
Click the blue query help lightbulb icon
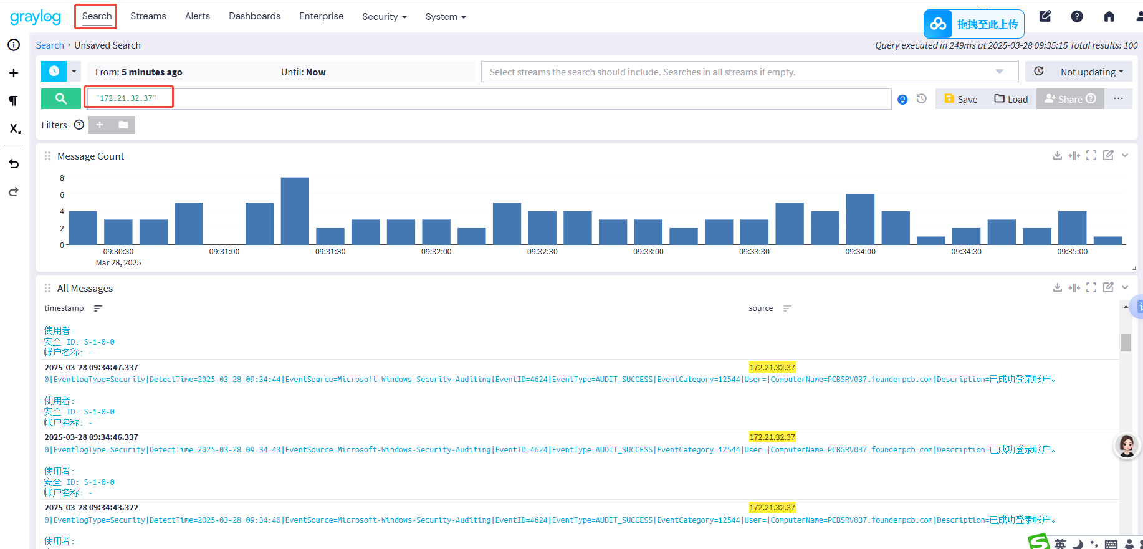902,99
